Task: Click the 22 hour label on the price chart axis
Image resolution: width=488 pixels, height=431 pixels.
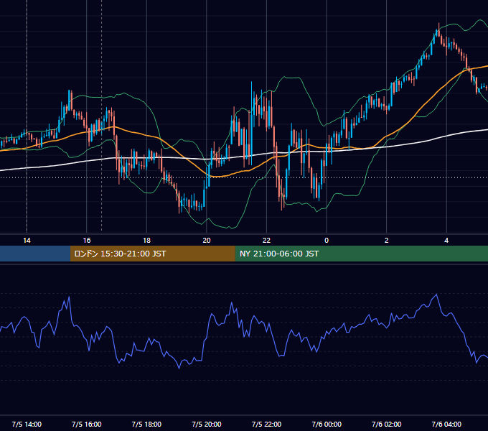Action: point(266,241)
